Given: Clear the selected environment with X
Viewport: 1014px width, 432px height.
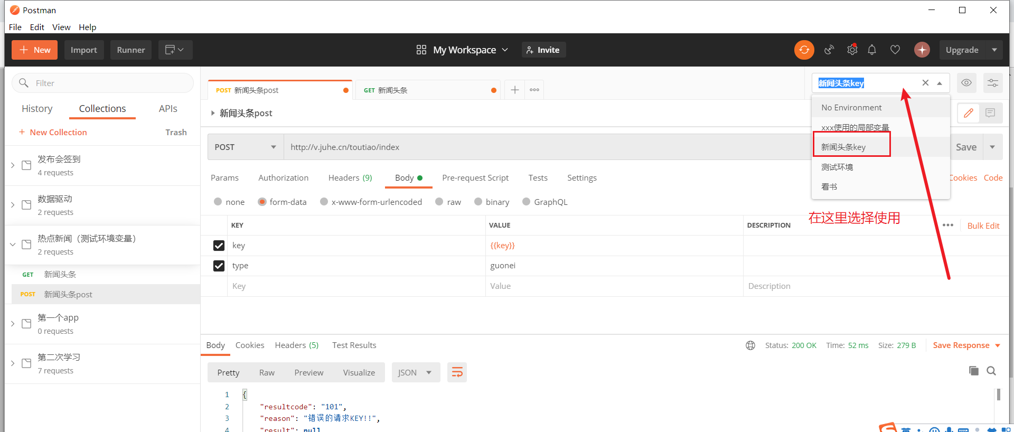Looking at the screenshot, I should pos(925,83).
